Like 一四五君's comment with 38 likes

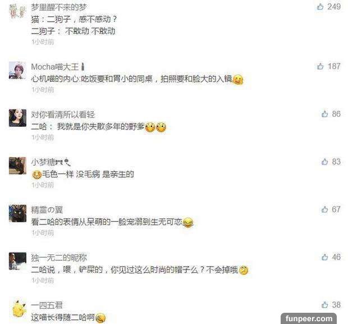pyautogui.click(x=324, y=305)
